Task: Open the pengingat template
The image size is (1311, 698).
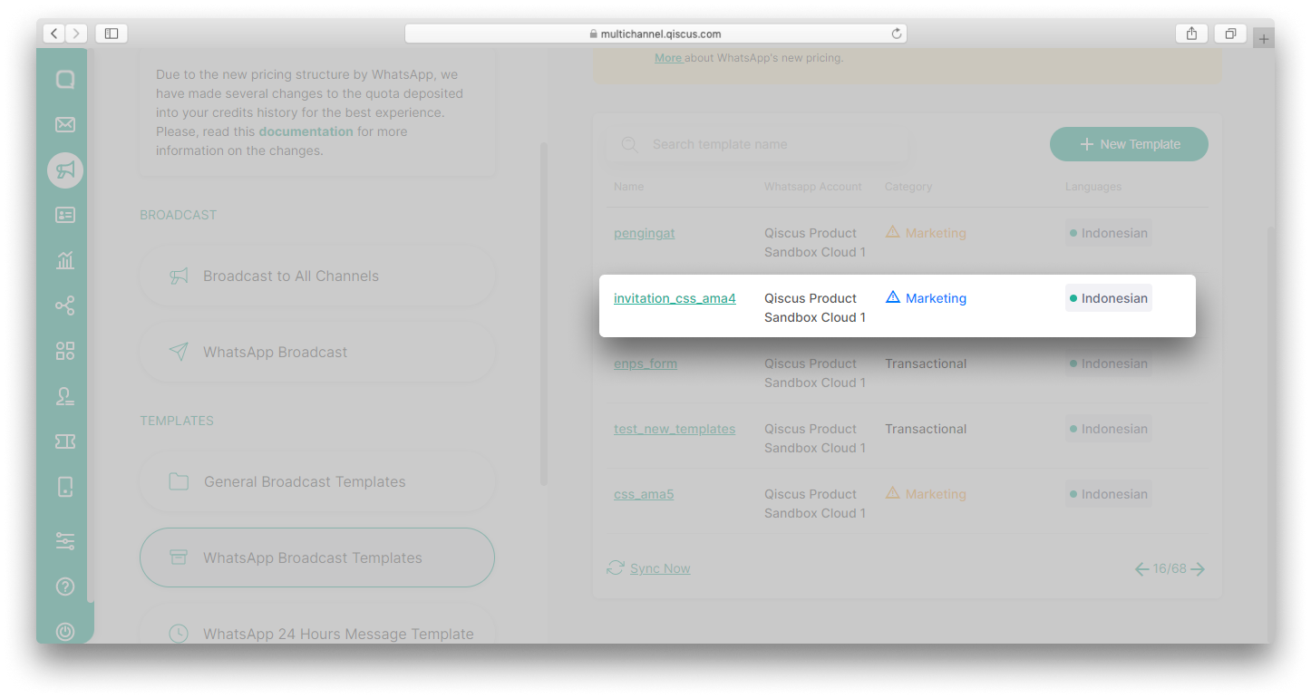Action: (645, 233)
